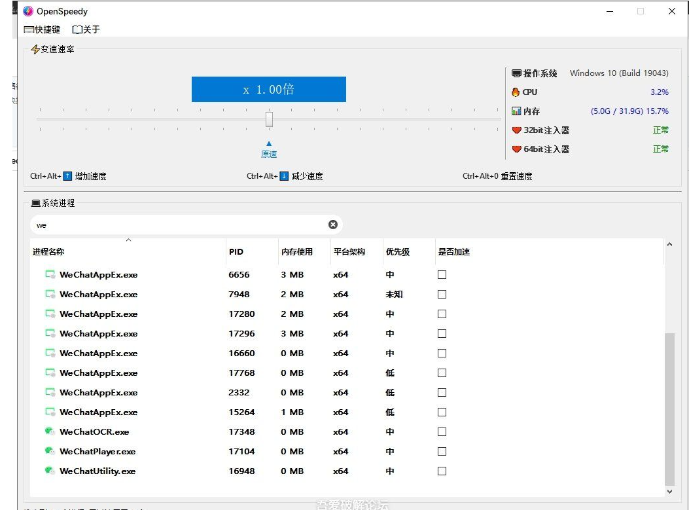689x510 pixels.
Task: Check acceleration box for WeChatUtility.exe
Action: pos(442,471)
